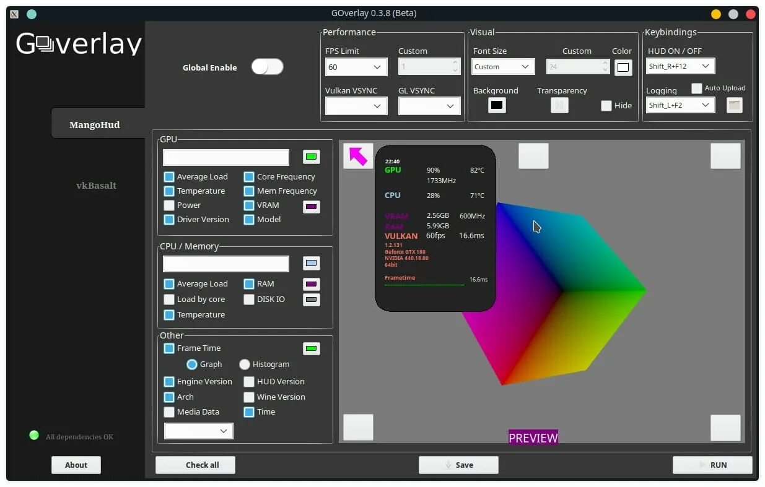Open the Logging keybinding dropdown

pyautogui.click(x=681, y=105)
